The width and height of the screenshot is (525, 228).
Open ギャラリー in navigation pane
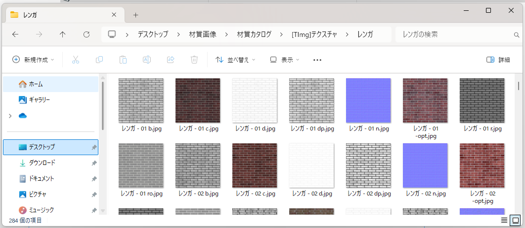coord(50,99)
